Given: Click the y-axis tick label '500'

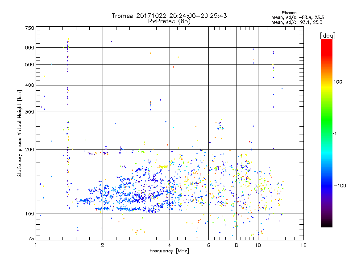Looking at the screenshot, I should [29, 65].
